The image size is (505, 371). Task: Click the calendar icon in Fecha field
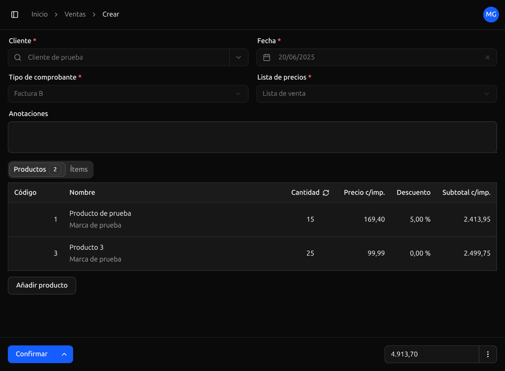[x=267, y=58]
